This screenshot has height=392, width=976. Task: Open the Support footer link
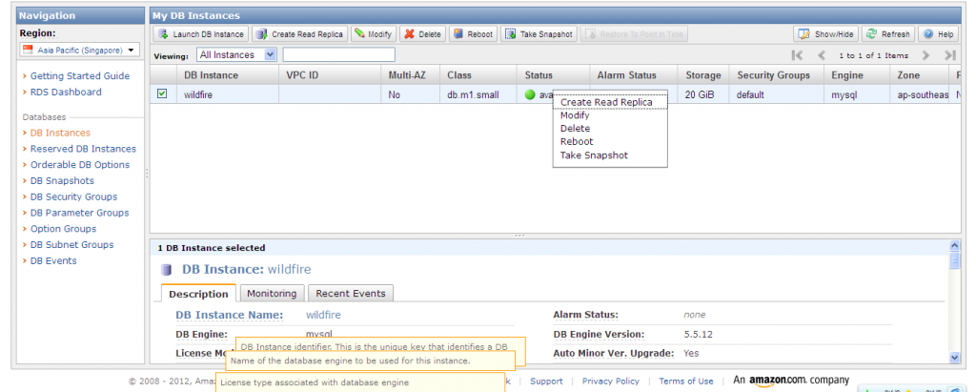[x=546, y=382]
